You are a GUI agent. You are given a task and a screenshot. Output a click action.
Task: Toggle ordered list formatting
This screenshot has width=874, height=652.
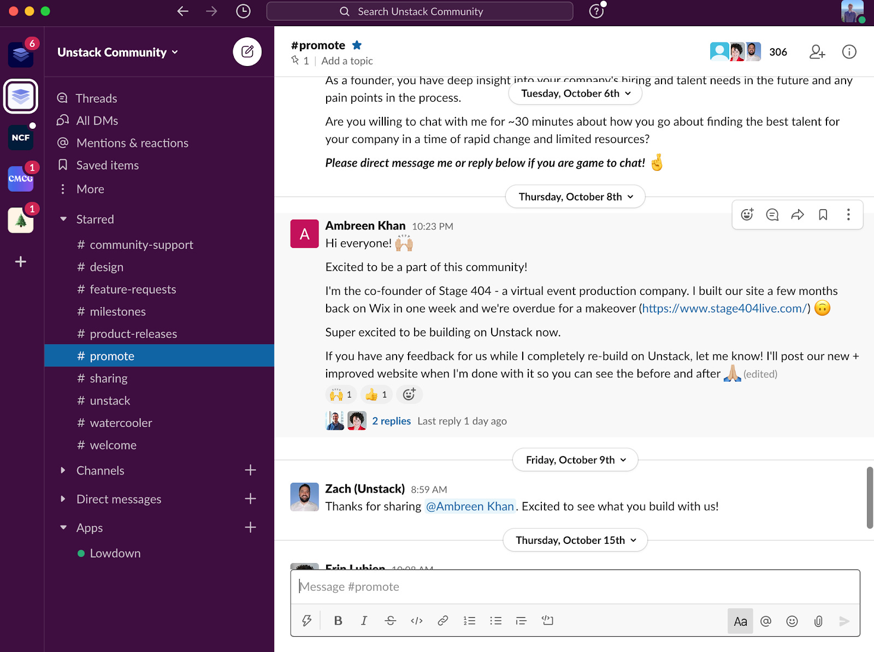(x=469, y=620)
